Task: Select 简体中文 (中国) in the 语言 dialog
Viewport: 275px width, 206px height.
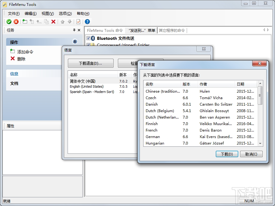Action: [103, 81]
